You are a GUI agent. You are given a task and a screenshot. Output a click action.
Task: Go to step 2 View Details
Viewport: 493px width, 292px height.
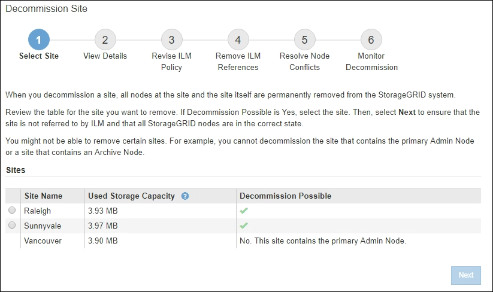105,40
